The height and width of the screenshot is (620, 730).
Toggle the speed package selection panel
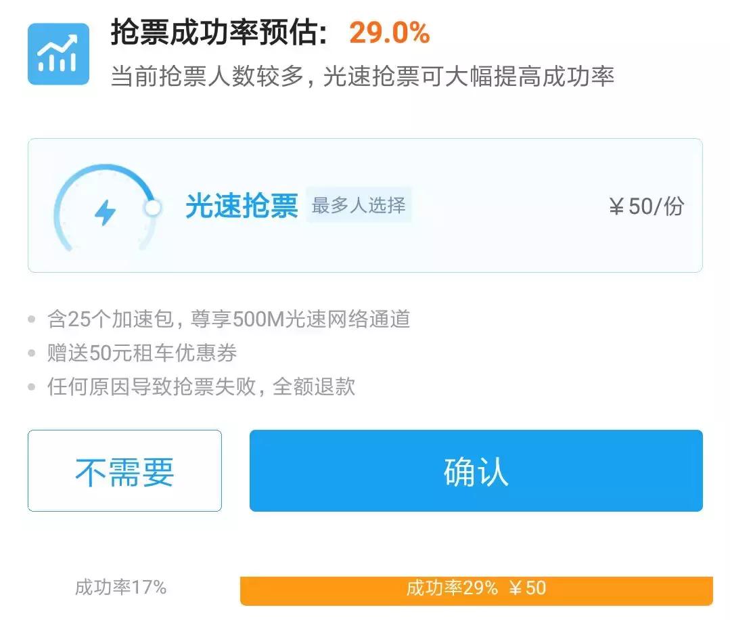click(x=365, y=205)
